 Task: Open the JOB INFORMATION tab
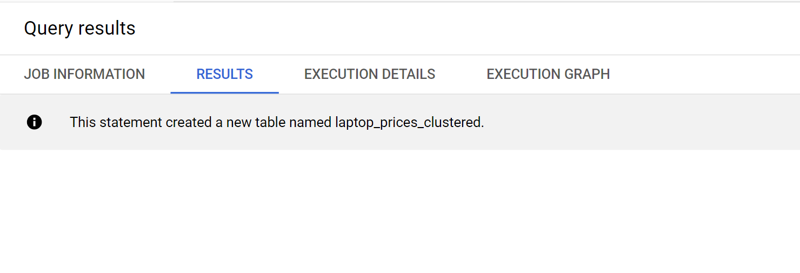pyautogui.click(x=84, y=74)
